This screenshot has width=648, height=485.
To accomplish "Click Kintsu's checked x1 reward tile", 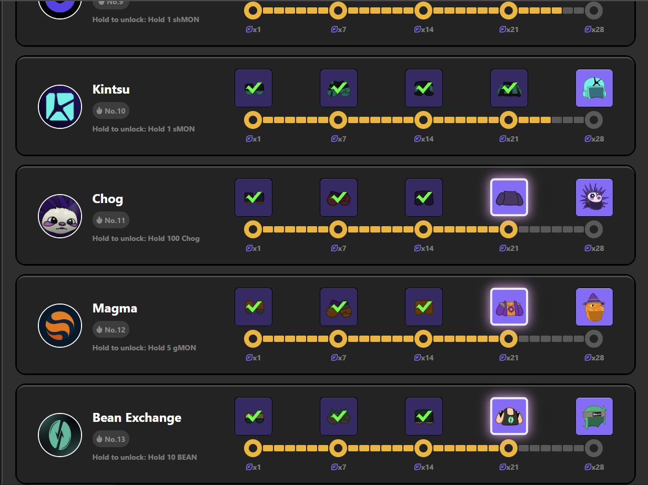I will pyautogui.click(x=253, y=88).
